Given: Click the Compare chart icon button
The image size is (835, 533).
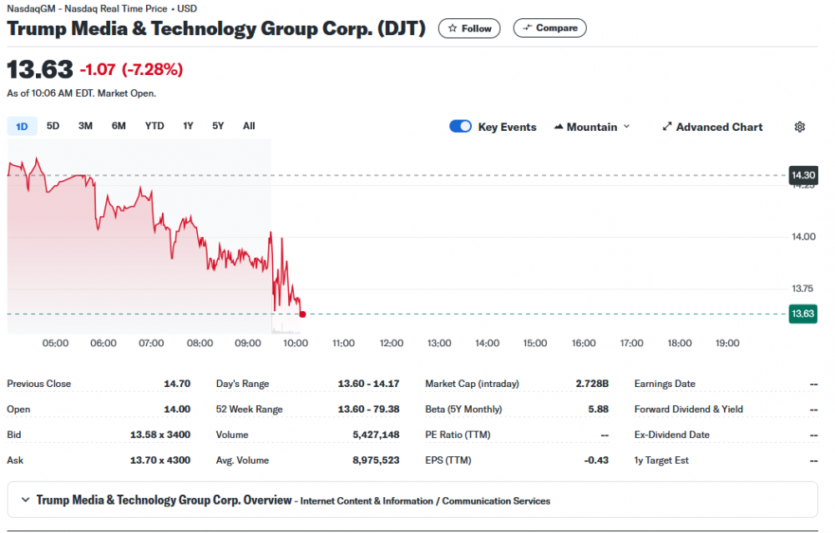Looking at the screenshot, I should coord(527,28).
